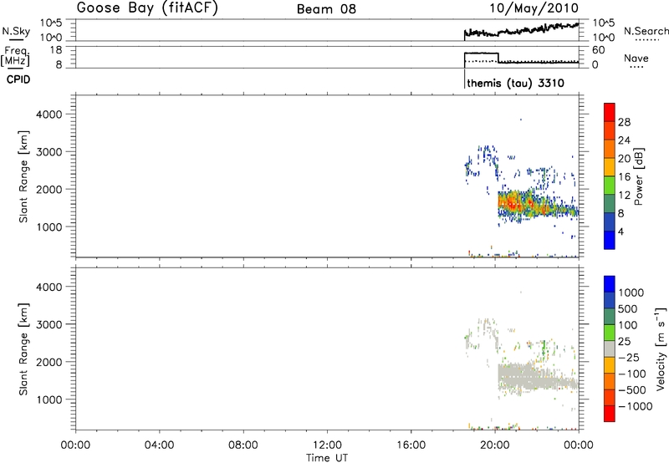Click the "N.Sky" legend label
The width and height of the screenshot is (669, 463).
[16, 31]
